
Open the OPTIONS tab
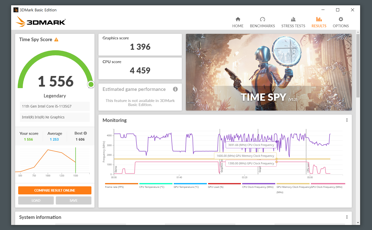[x=341, y=22]
